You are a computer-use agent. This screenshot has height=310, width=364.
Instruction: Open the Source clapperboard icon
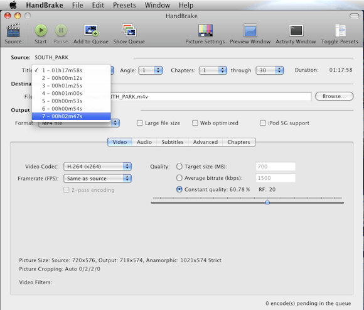point(13,30)
